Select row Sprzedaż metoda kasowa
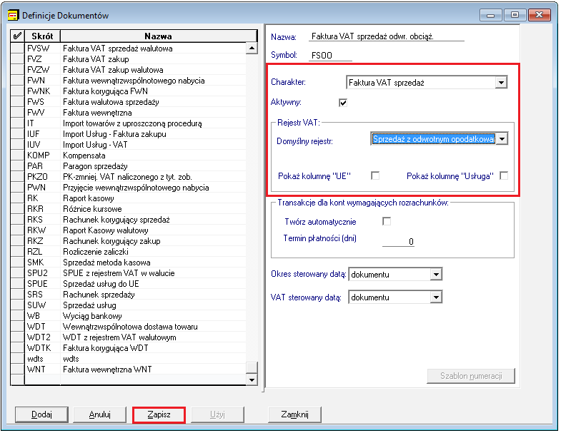Image resolution: width=561 pixels, height=433 pixels. coord(135,263)
